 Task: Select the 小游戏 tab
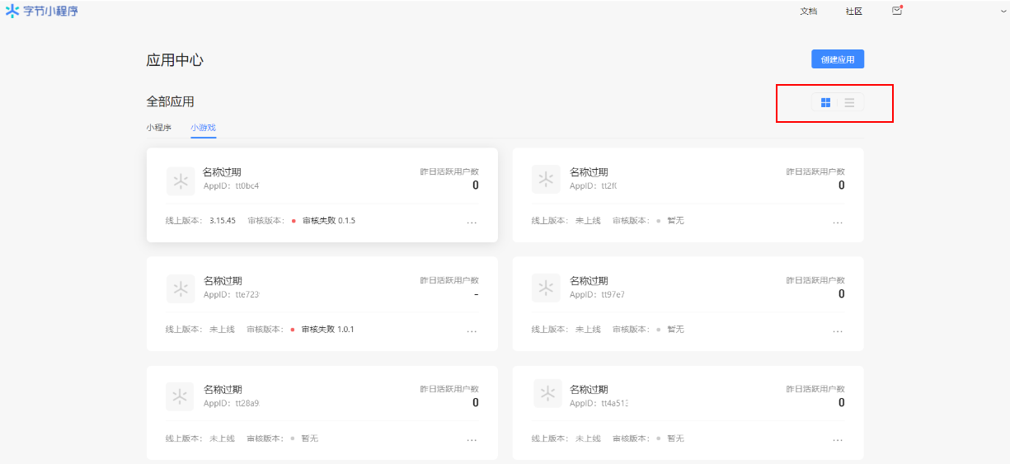click(x=203, y=128)
